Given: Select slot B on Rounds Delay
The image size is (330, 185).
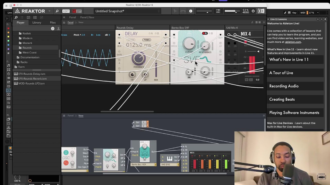Looking at the screenshot, I should 157,33.
